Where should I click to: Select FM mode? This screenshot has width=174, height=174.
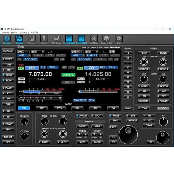(x=113, y=108)
